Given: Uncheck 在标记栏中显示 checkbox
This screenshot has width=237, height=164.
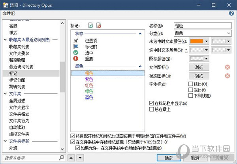Looking at the screenshot, I should coord(151,103).
